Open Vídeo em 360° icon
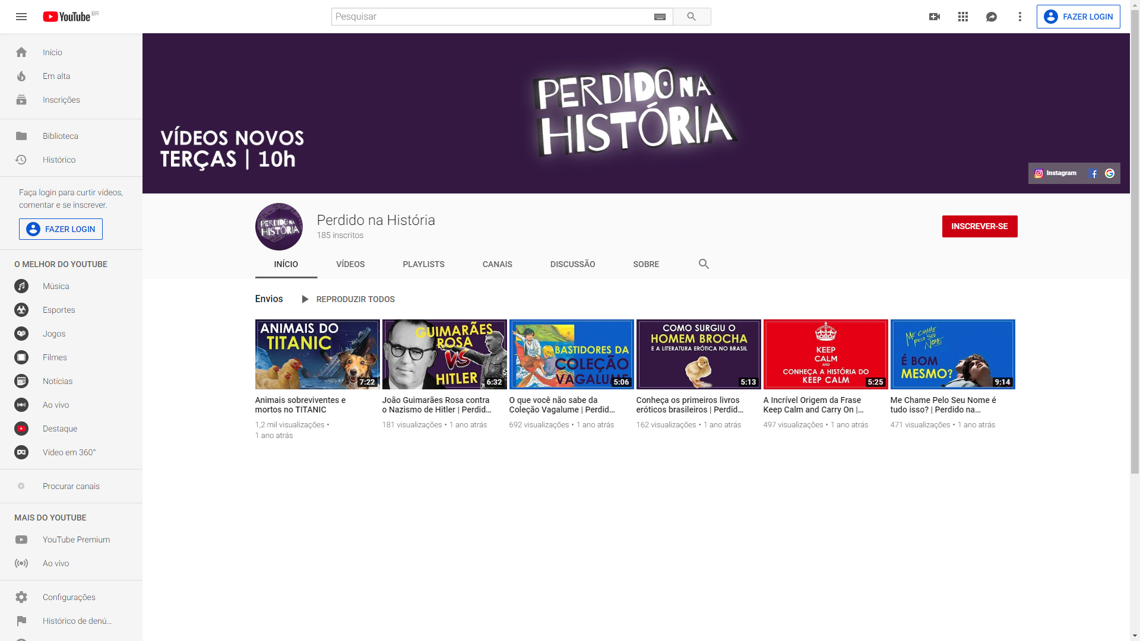Image resolution: width=1140 pixels, height=641 pixels. [x=21, y=452]
